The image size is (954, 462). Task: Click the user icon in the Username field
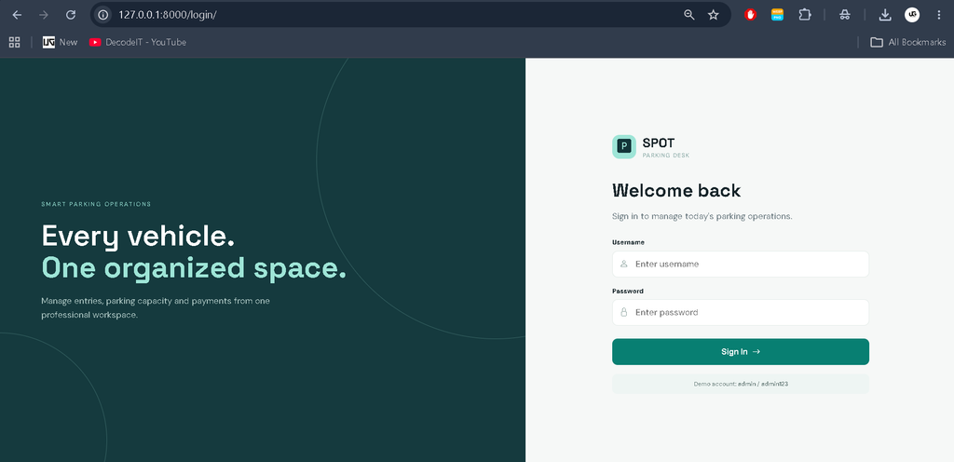click(x=623, y=264)
